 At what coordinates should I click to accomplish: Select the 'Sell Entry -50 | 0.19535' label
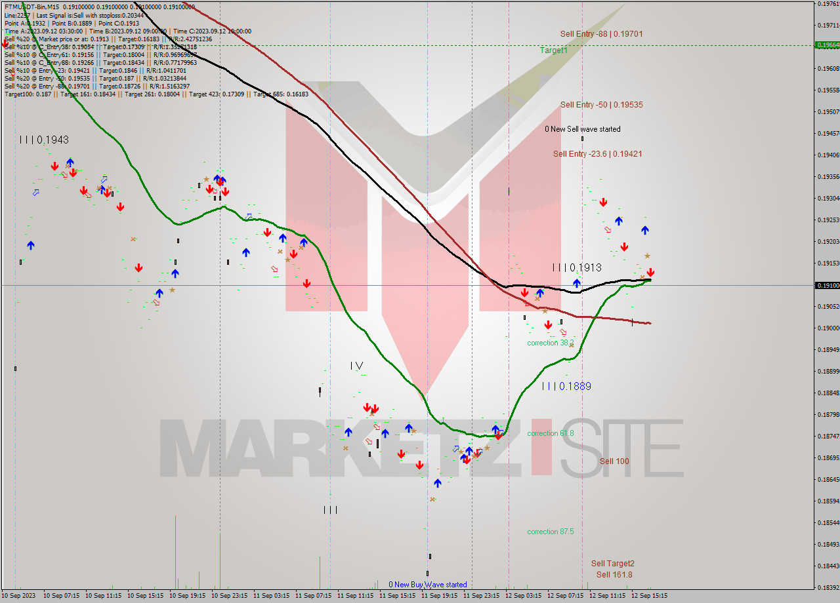601,104
